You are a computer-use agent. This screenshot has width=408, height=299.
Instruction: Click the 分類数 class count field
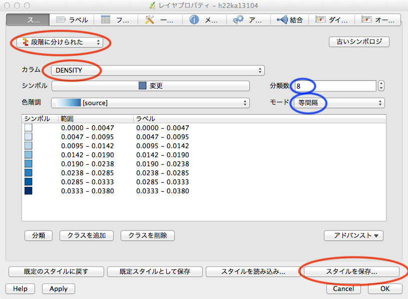pyautogui.click(x=334, y=86)
